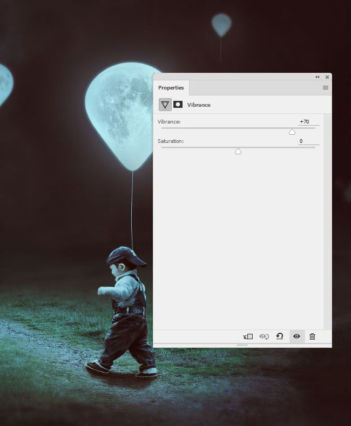Click the Saturation: label

(171, 141)
